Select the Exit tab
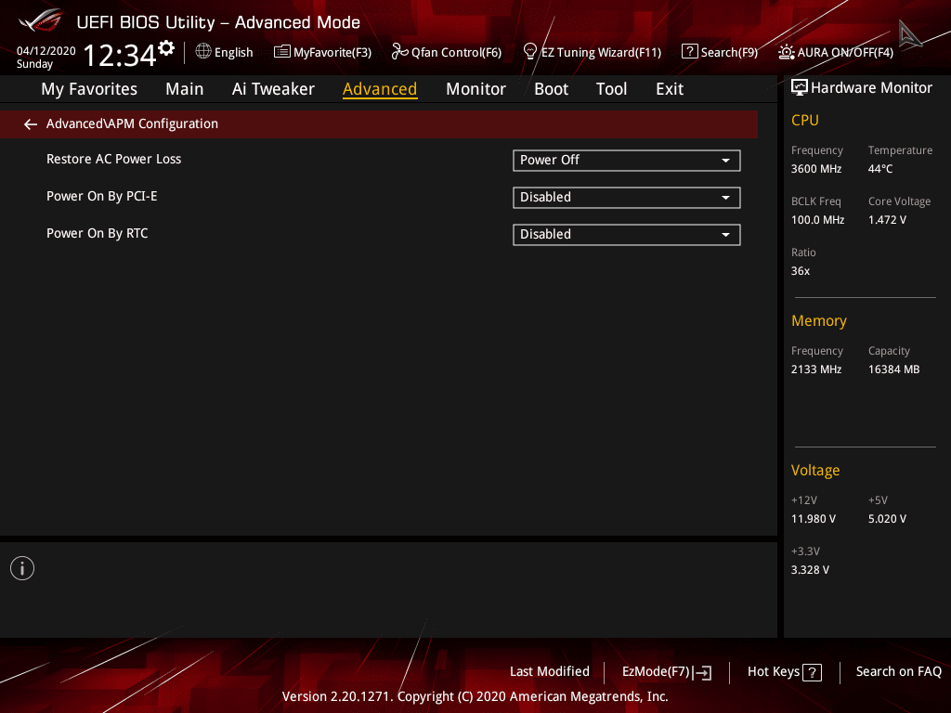This screenshot has width=951, height=713. [x=670, y=89]
